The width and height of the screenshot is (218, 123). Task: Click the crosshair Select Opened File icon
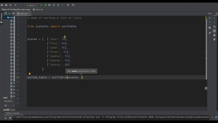point(14,14)
